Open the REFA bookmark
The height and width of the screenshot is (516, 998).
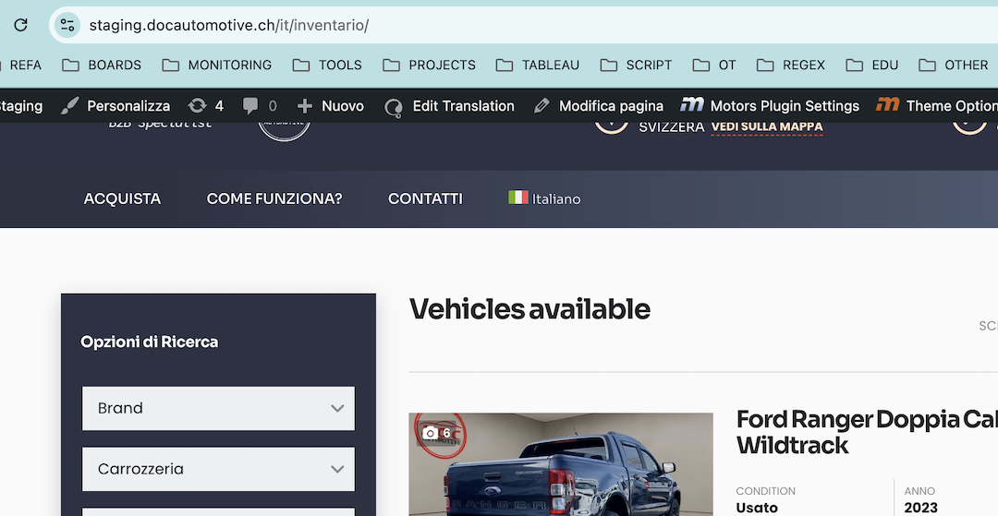pos(23,65)
